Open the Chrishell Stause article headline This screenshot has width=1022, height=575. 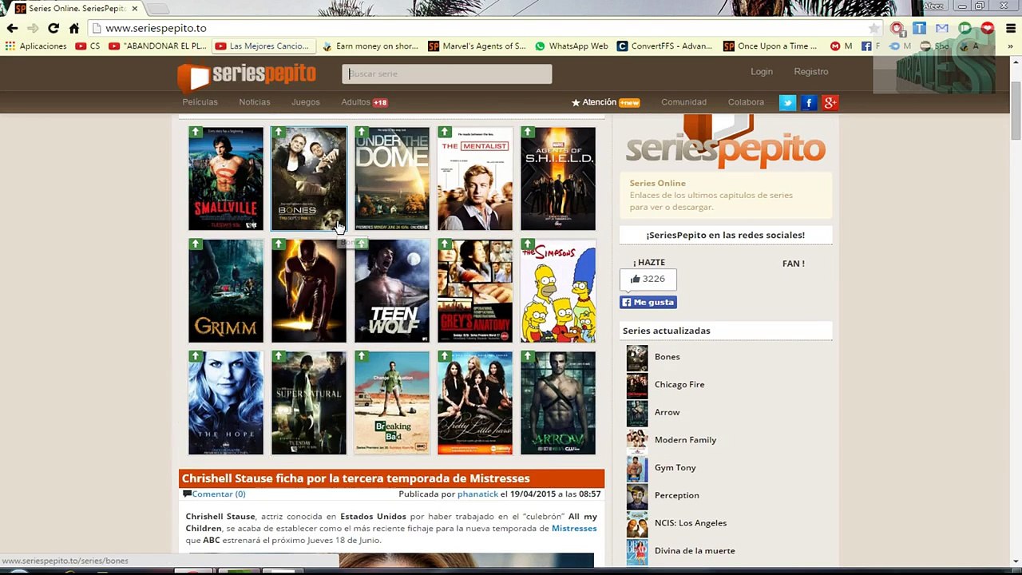click(x=356, y=478)
